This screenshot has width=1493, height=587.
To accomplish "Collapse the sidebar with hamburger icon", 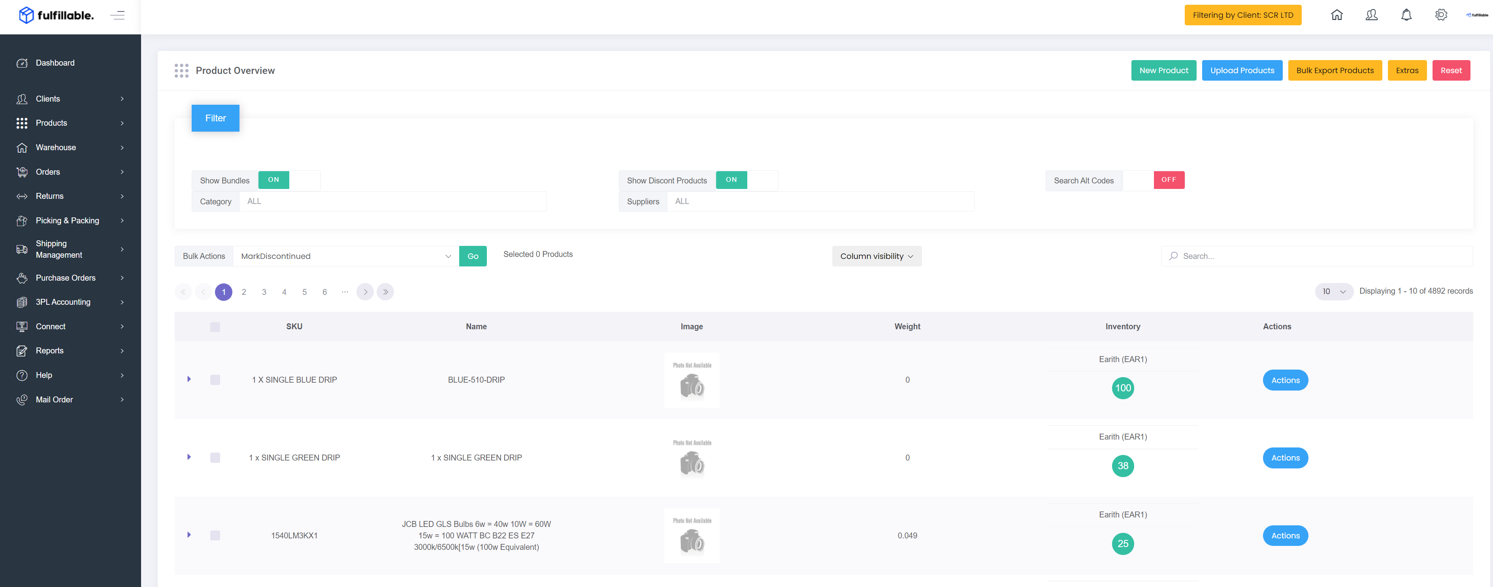I will click(118, 16).
